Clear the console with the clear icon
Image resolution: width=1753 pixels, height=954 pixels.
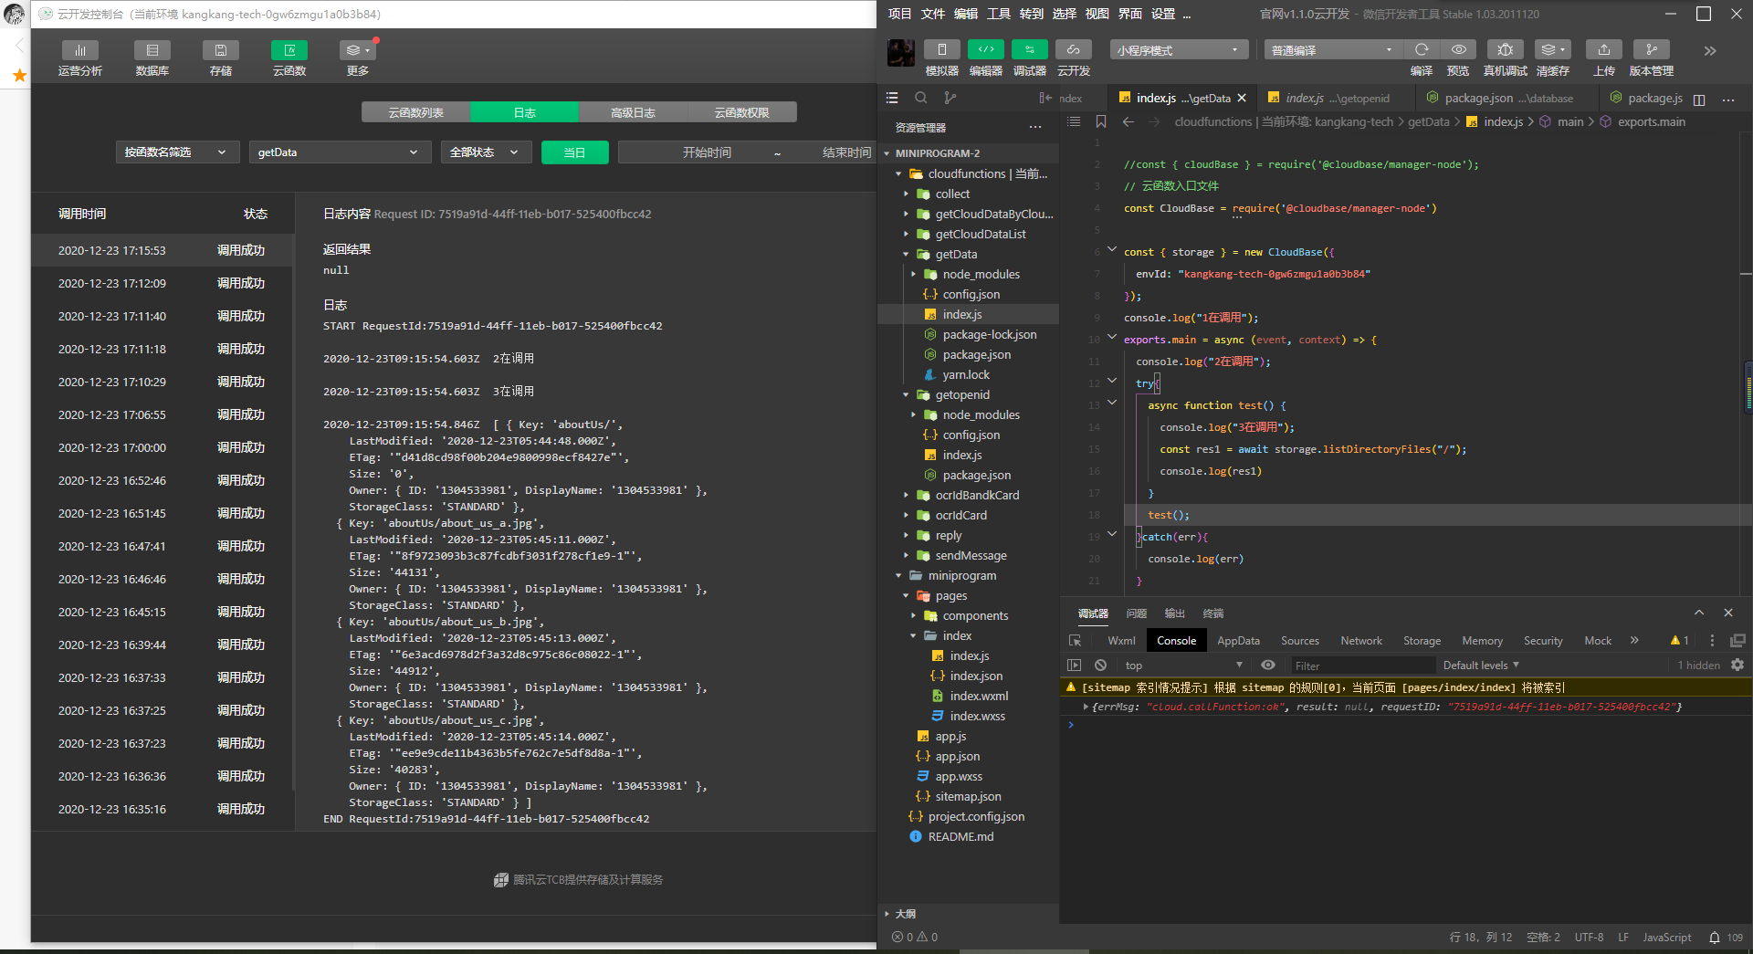(1101, 666)
